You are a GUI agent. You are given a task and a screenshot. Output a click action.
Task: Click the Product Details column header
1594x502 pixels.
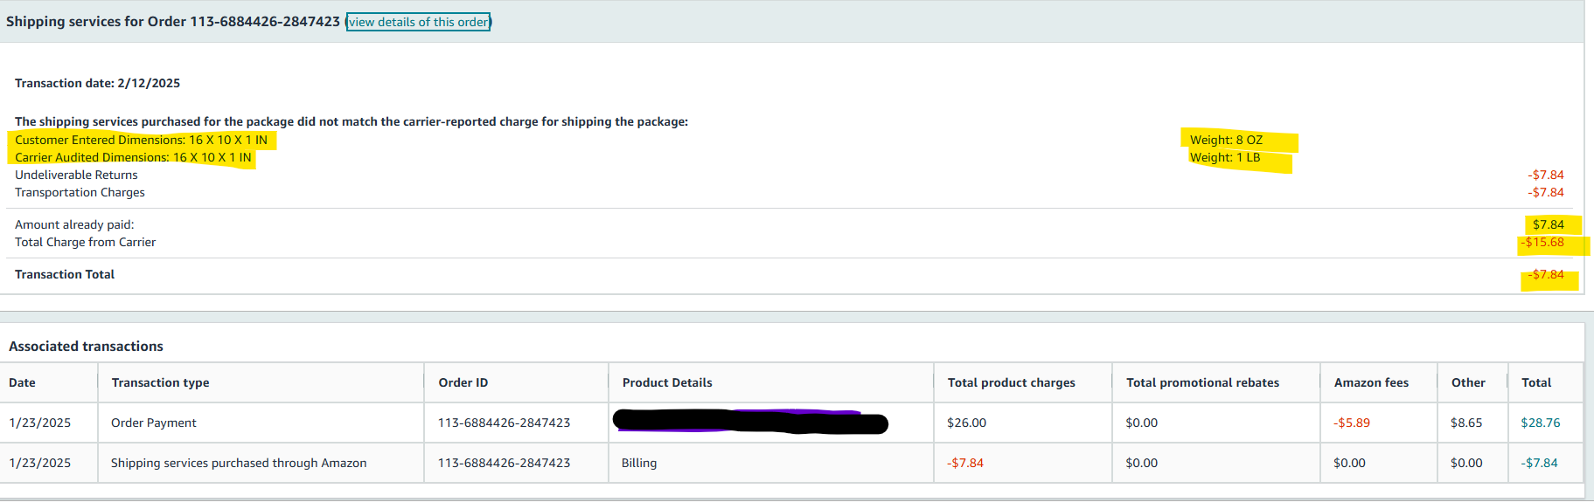coord(667,382)
